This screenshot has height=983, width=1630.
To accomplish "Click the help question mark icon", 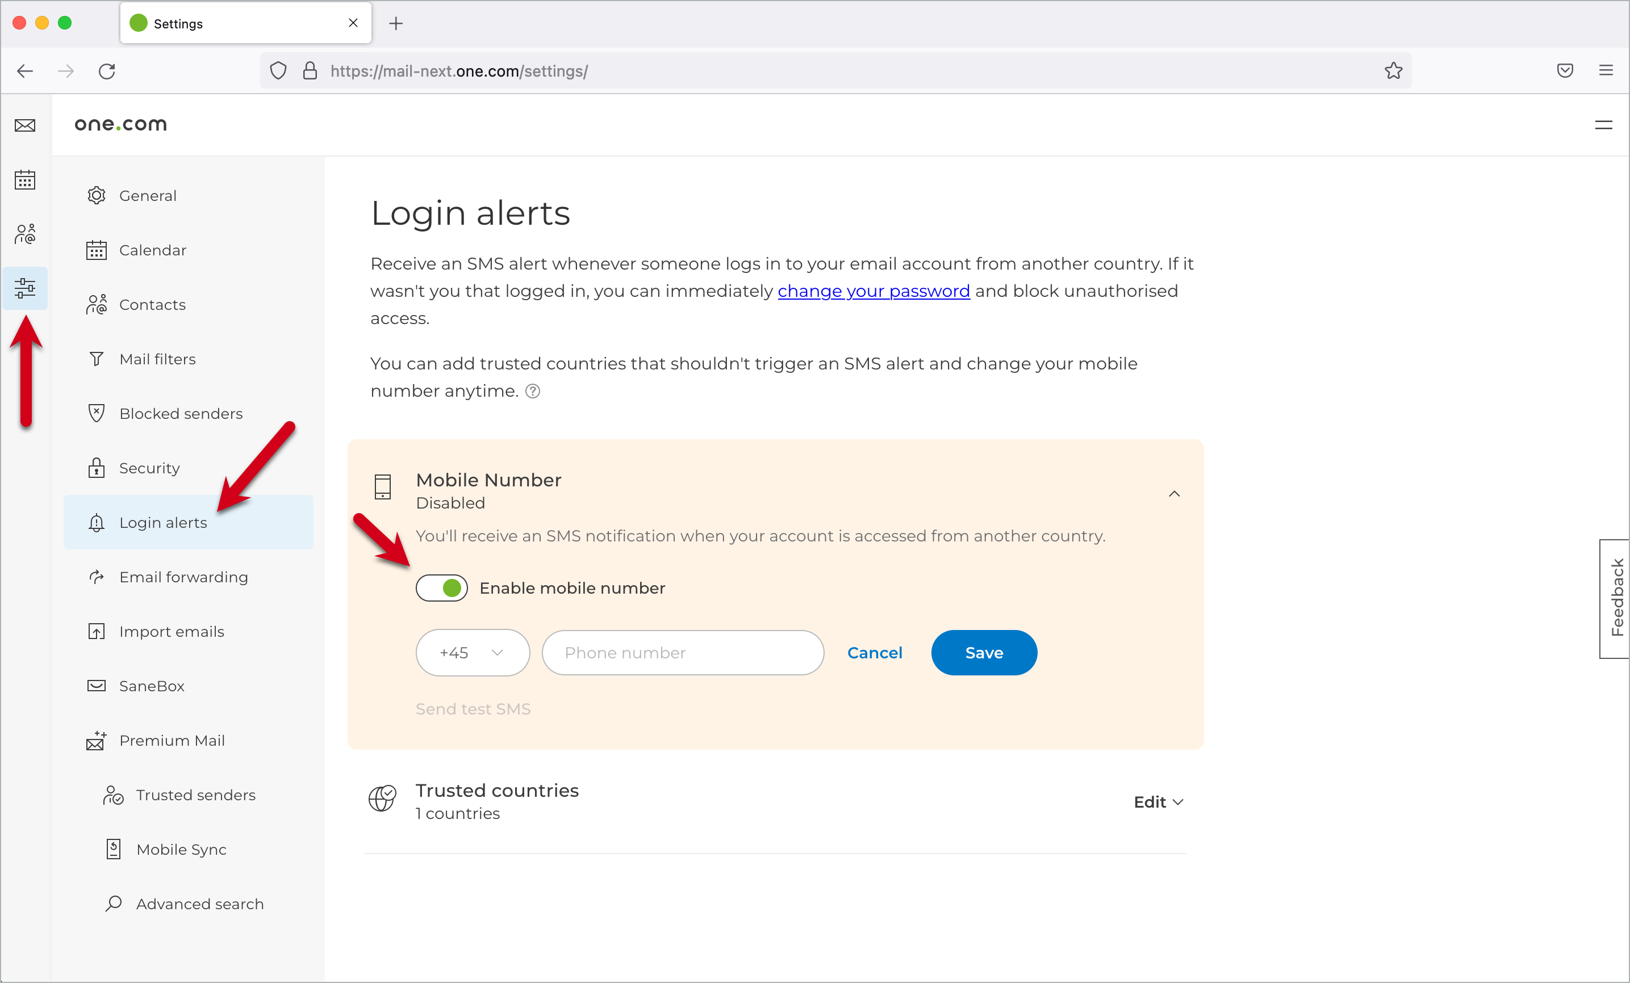I will (x=533, y=392).
